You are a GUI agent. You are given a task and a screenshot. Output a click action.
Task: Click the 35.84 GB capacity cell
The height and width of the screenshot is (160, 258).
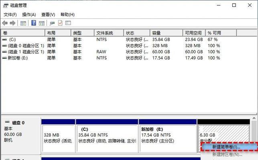click(161, 40)
